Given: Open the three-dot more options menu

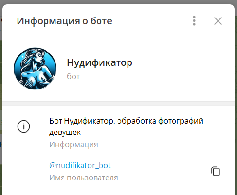Looking at the screenshot, I should tap(194, 21).
